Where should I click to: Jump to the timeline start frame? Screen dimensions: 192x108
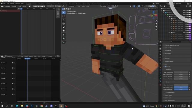[x=34, y=6]
